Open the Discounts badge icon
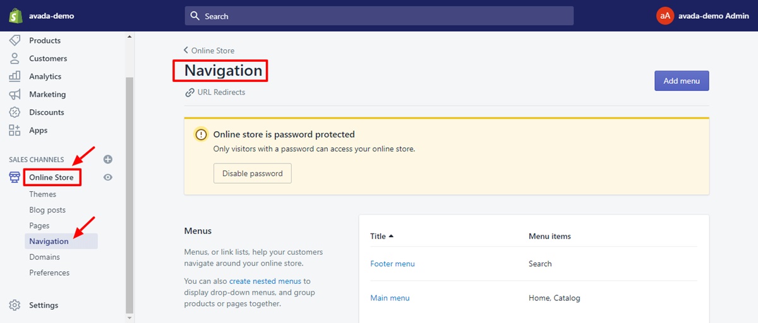Image resolution: width=758 pixels, height=323 pixels. [x=15, y=112]
